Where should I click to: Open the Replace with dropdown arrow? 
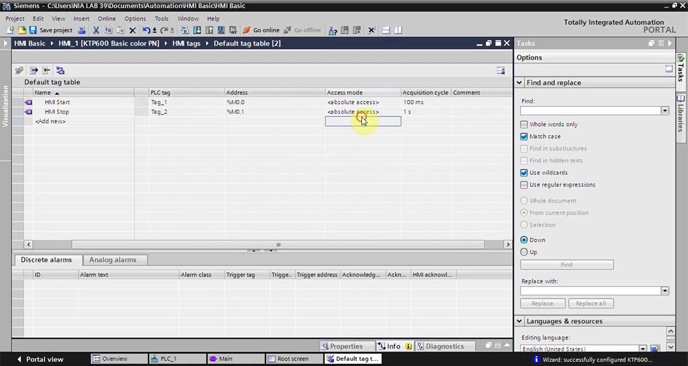[665, 291]
